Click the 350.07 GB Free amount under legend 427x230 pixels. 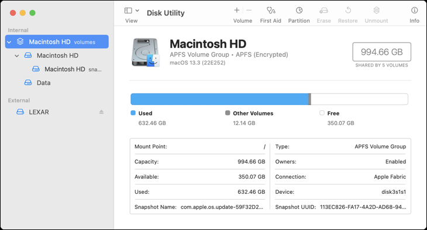click(340, 123)
